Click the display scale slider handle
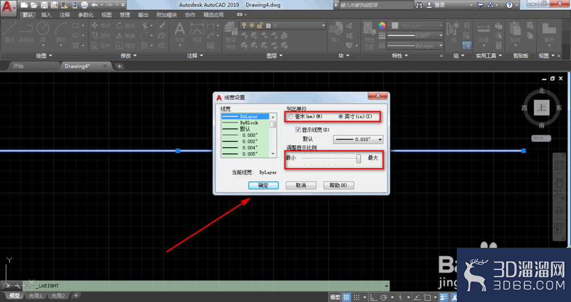 pos(359,158)
